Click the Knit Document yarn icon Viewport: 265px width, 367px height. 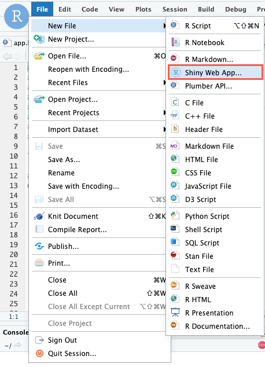(39, 216)
